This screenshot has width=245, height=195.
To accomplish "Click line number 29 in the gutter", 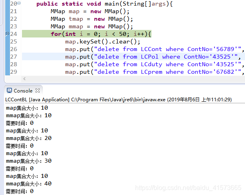I will pos(14,72).
